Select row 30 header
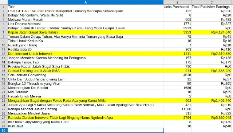The width and height of the screenshot is (233, 133). pyautogui.click(x=4, y=130)
